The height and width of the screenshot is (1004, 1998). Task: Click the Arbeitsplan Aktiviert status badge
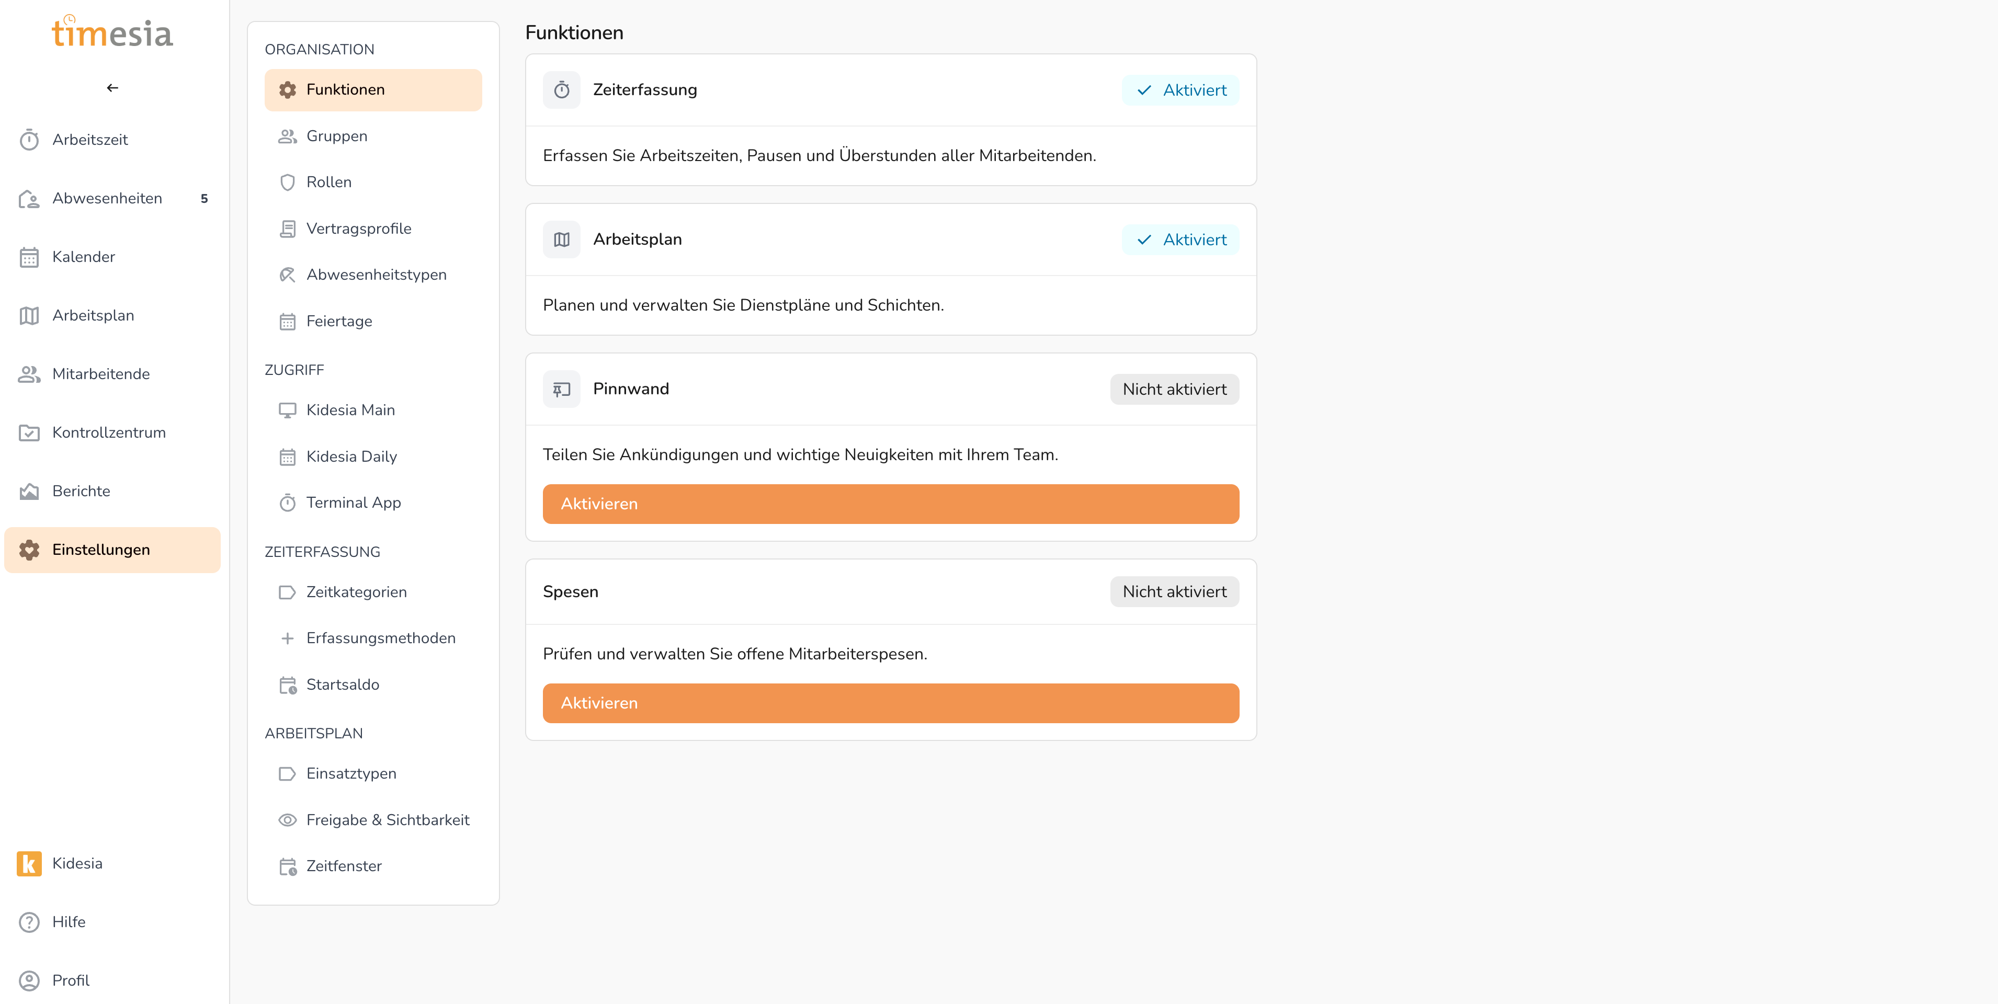tap(1180, 239)
